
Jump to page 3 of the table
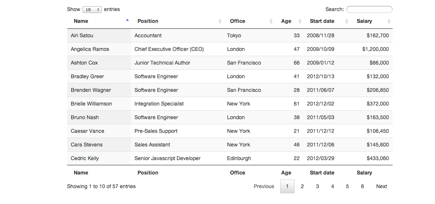click(x=317, y=186)
